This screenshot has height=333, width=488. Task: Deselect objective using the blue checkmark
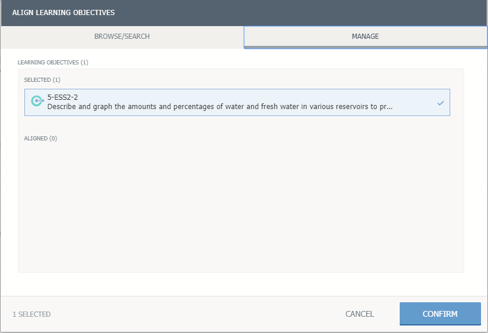pos(440,103)
